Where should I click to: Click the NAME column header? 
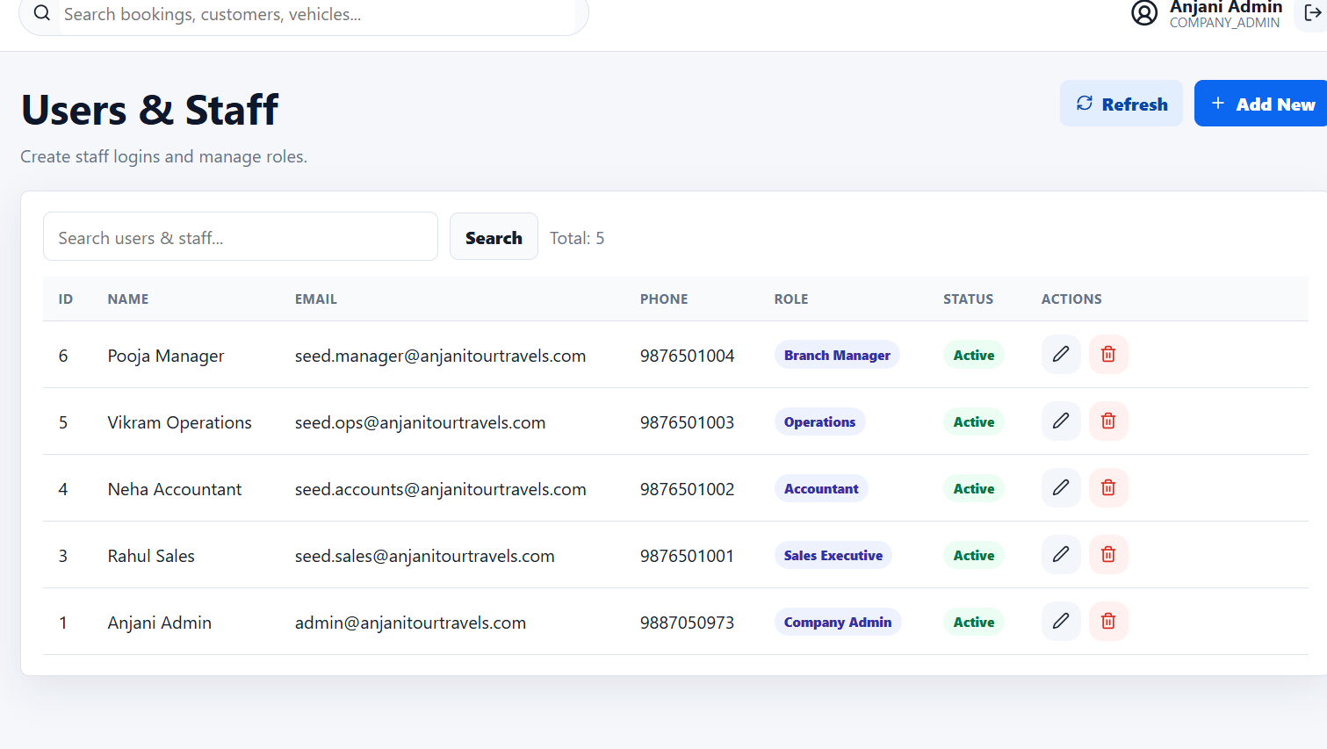tap(128, 299)
